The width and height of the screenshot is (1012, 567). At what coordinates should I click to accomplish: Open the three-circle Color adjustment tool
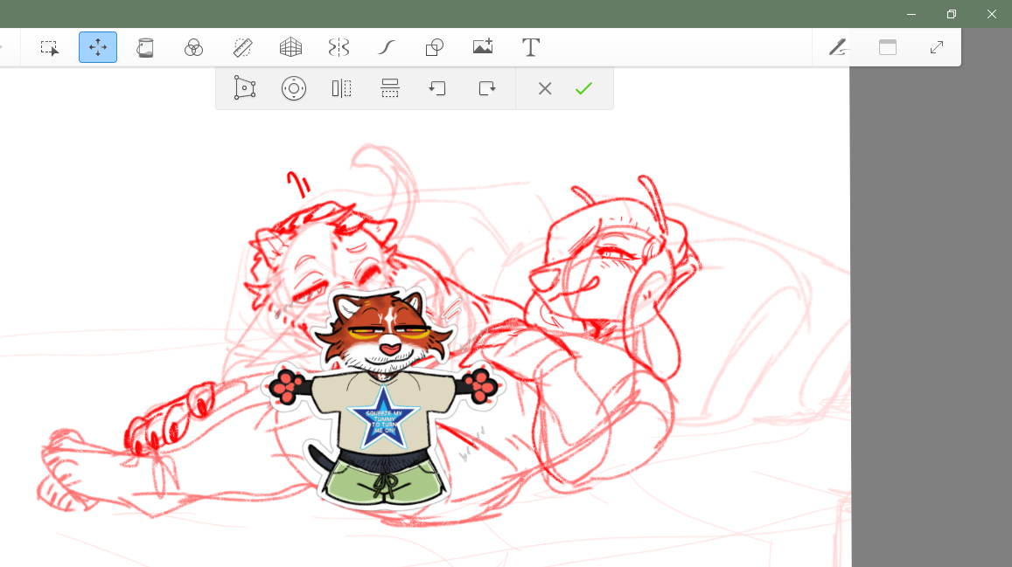click(193, 48)
